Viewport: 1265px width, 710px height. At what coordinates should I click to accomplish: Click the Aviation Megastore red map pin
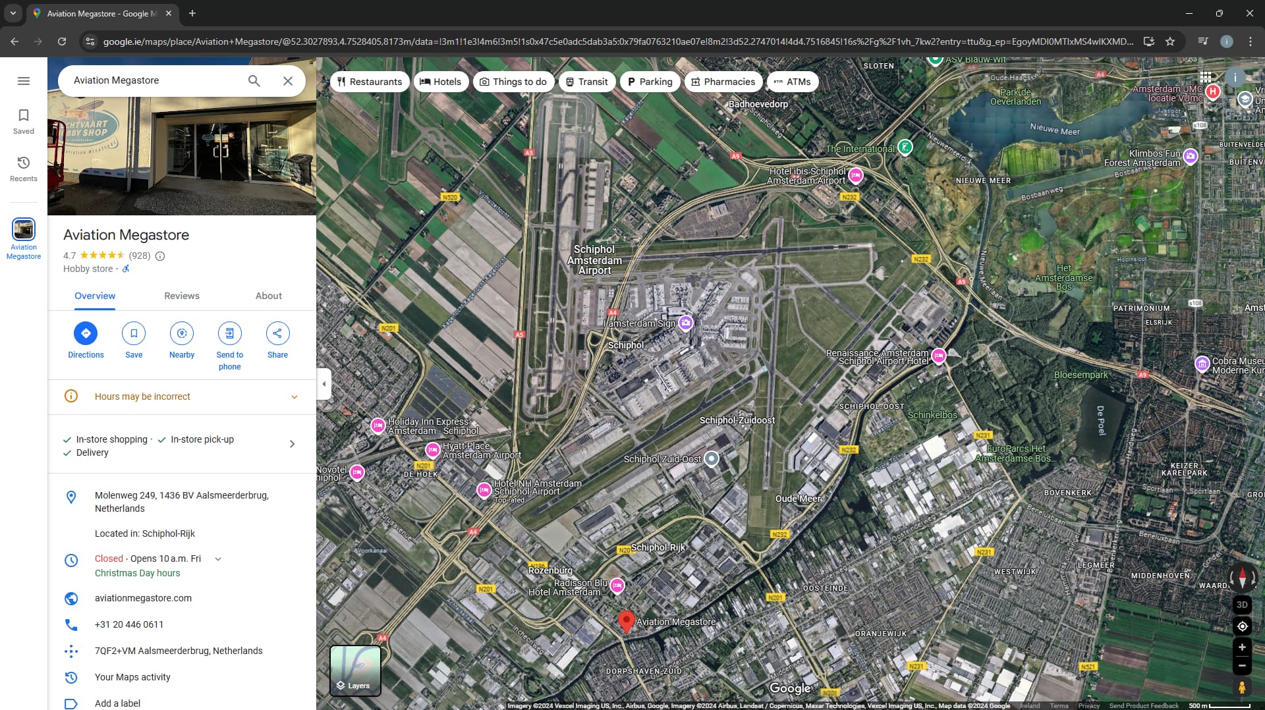coord(626,622)
